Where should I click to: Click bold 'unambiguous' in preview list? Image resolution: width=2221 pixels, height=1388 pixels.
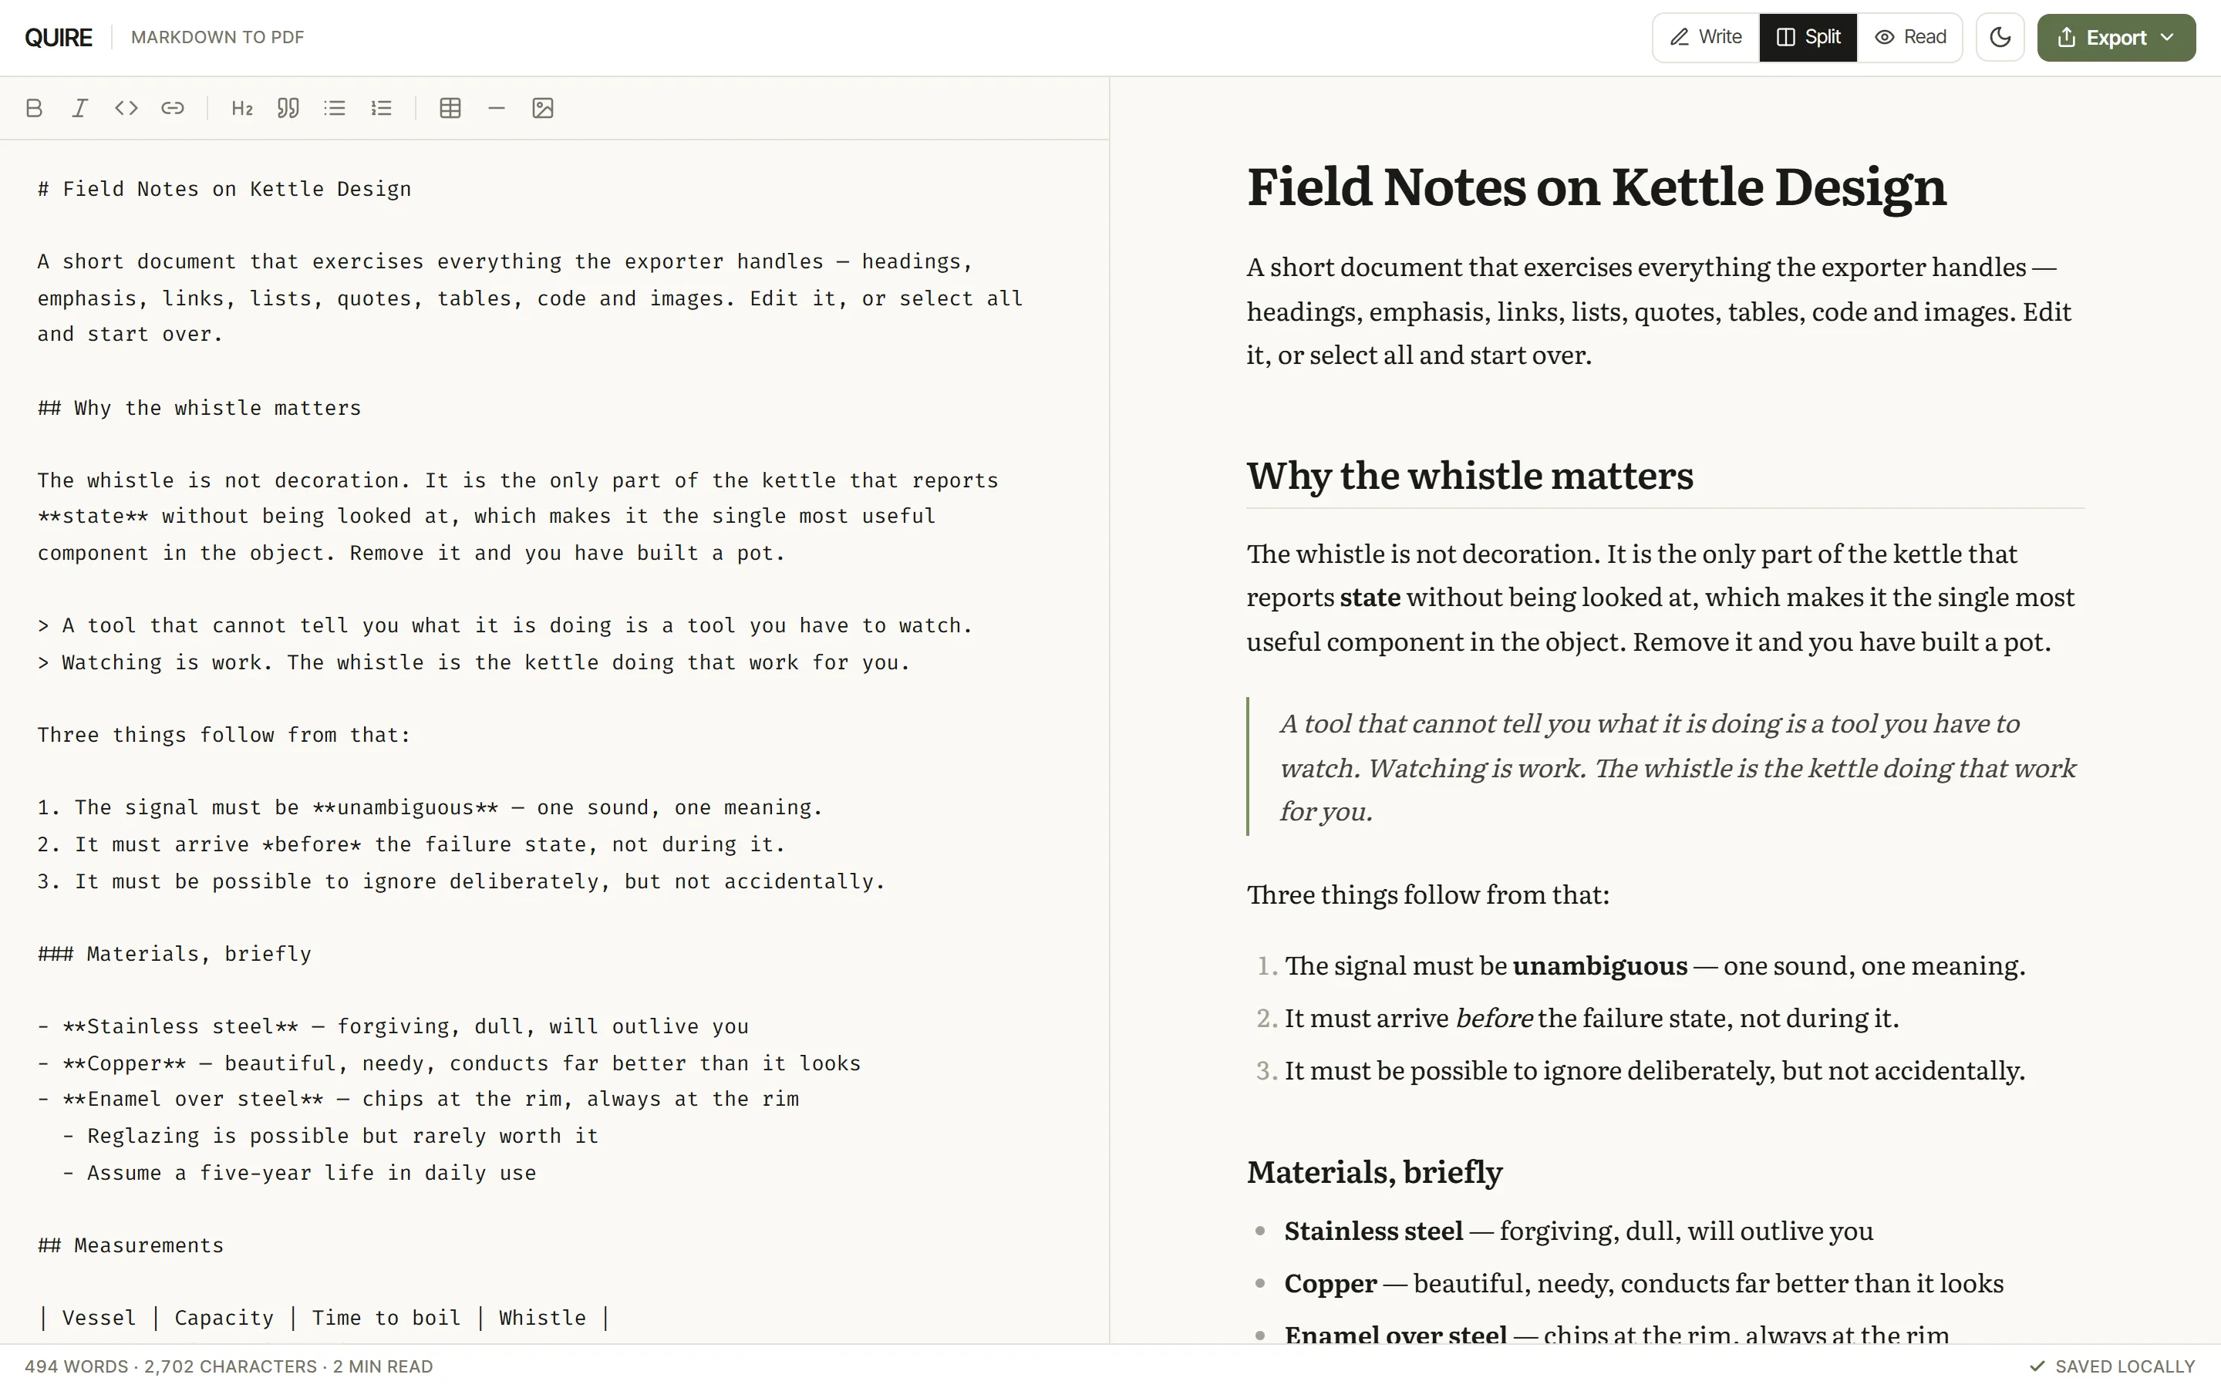[x=1599, y=967]
